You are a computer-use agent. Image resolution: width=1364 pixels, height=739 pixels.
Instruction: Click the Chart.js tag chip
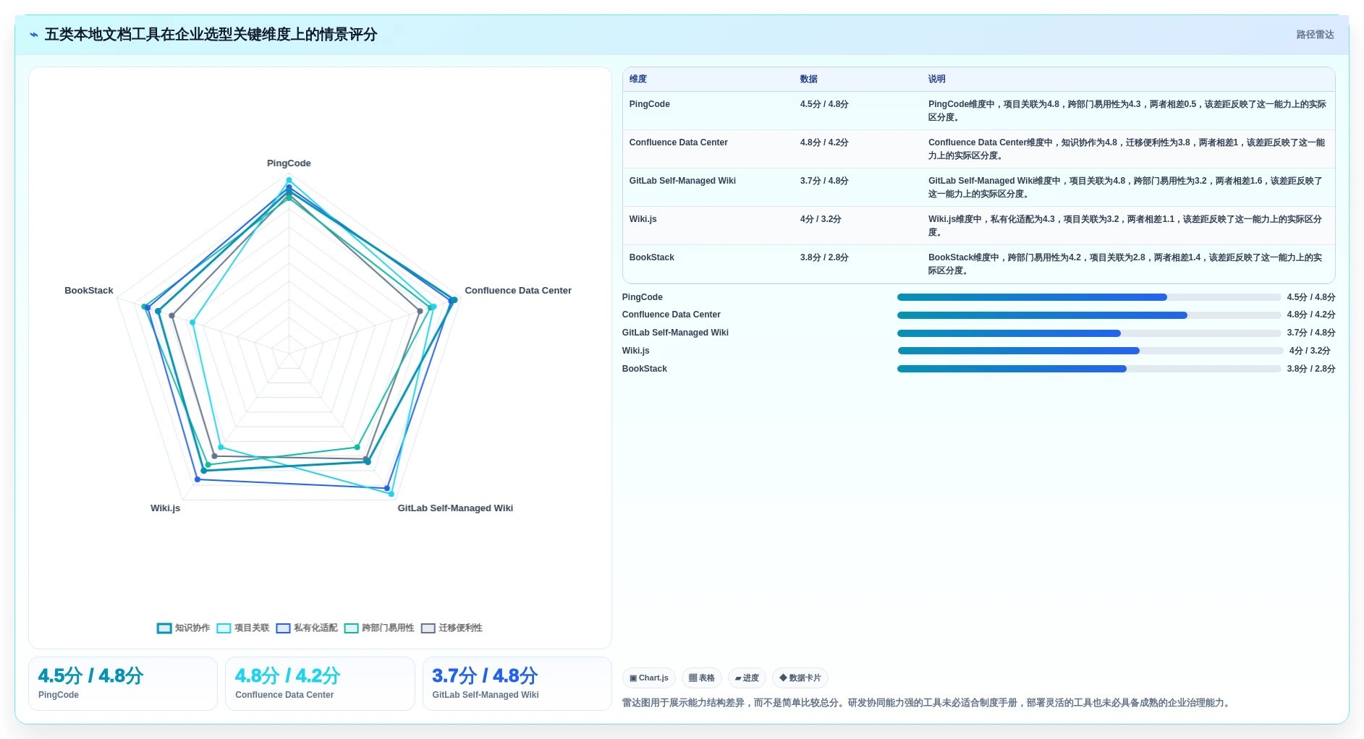(x=649, y=678)
